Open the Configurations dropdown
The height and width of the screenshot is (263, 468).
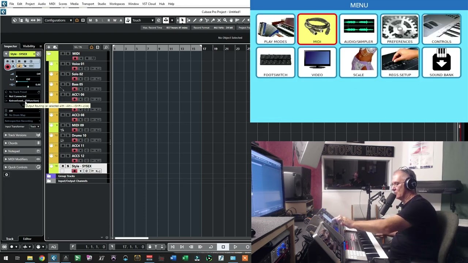pyautogui.click(x=58, y=20)
